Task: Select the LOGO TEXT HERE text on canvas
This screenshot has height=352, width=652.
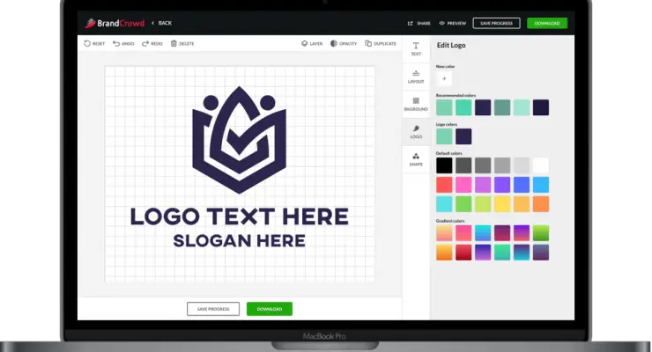Action: tap(239, 216)
